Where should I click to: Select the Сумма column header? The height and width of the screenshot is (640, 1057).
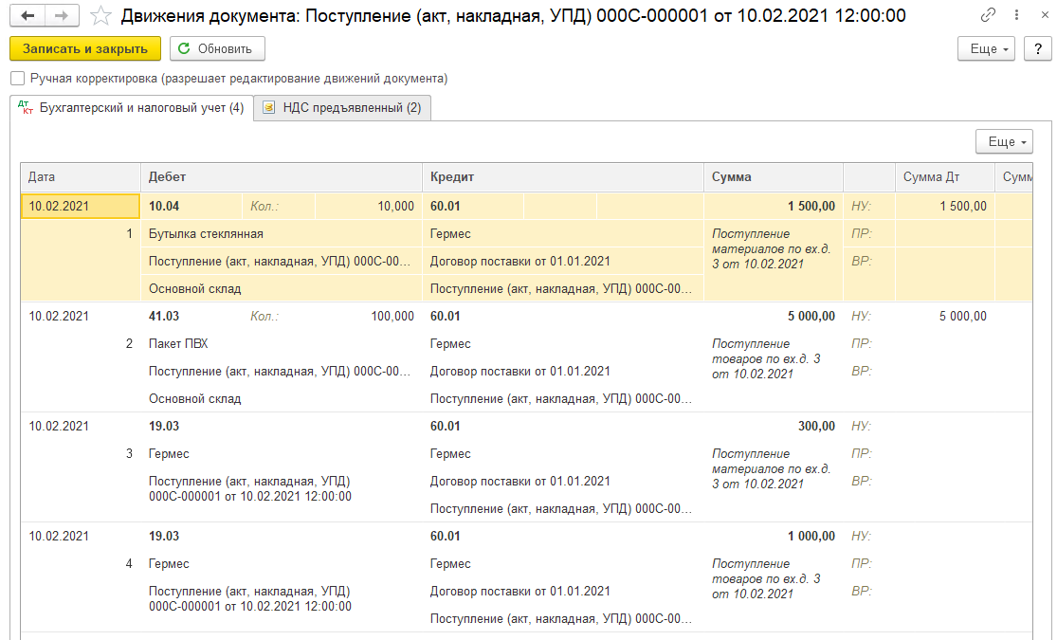pyautogui.click(x=774, y=177)
